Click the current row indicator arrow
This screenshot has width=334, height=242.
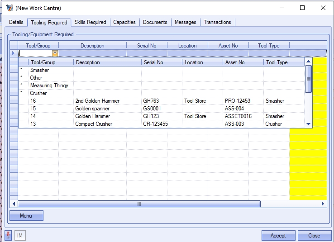(13, 53)
